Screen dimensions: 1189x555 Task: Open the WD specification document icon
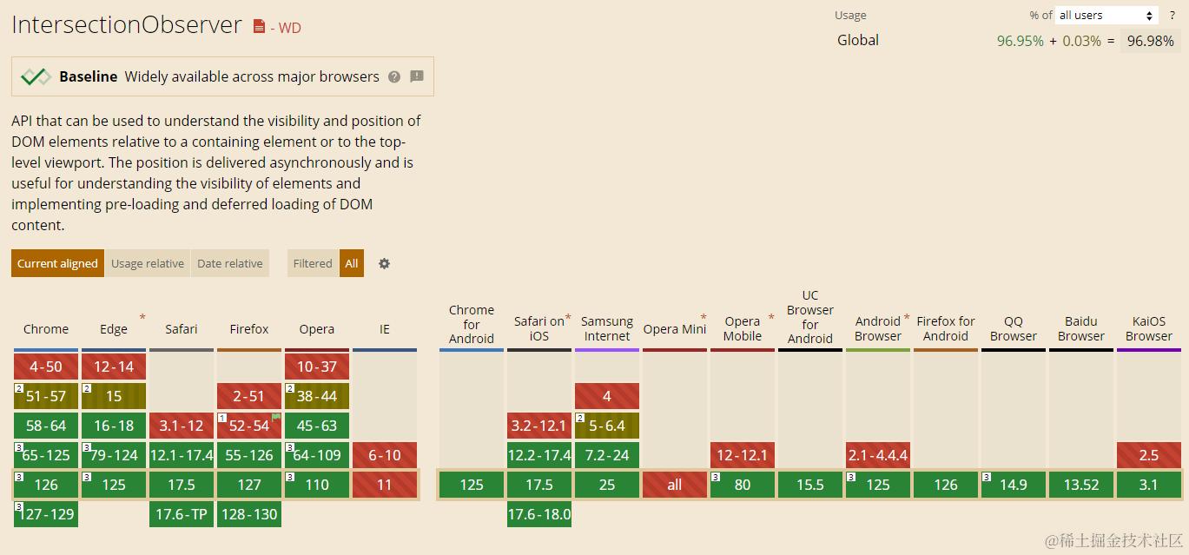click(259, 27)
